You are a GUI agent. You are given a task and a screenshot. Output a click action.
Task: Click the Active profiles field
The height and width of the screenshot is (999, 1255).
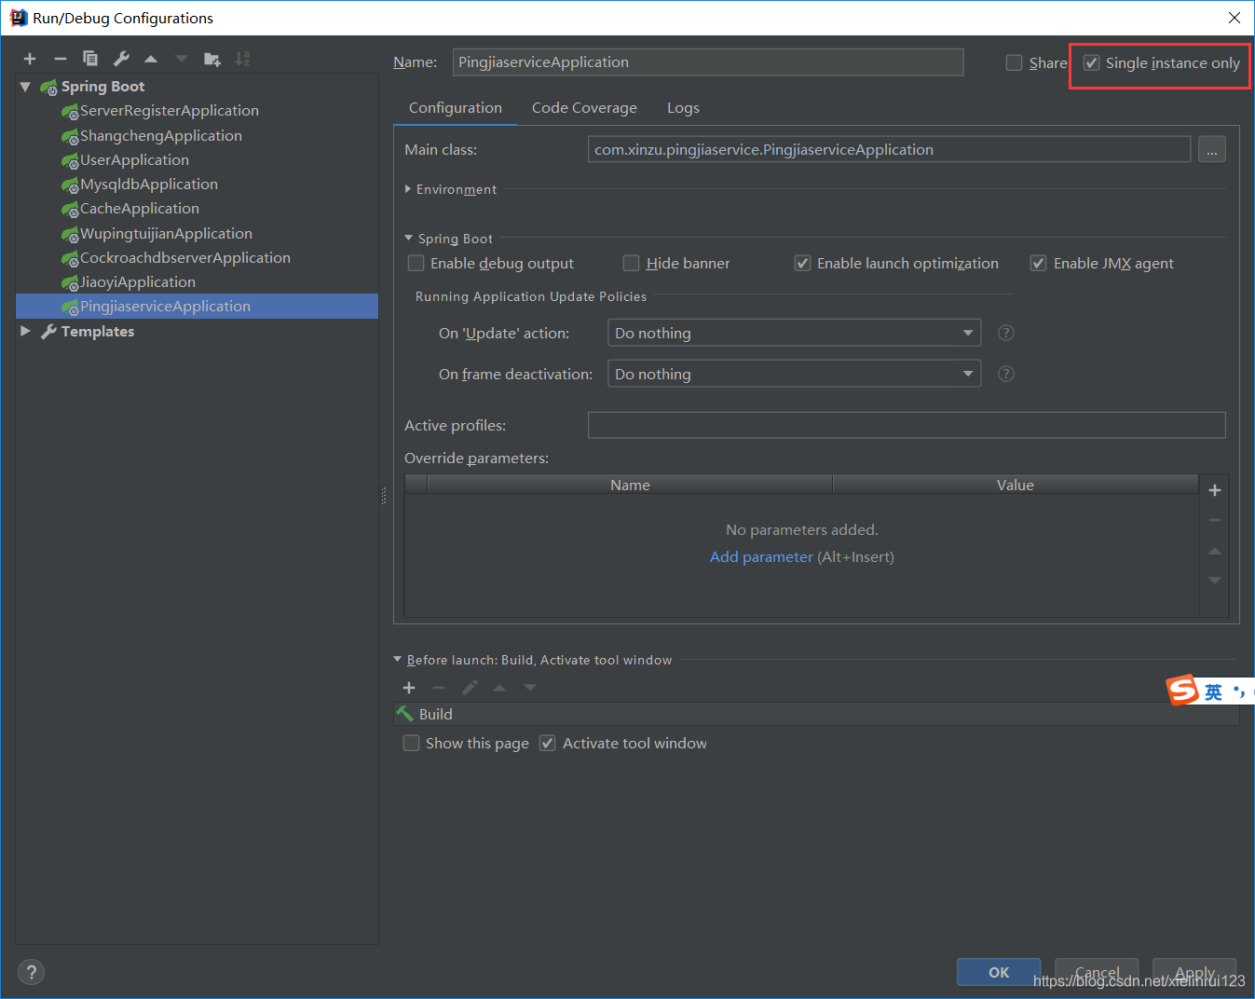coord(907,425)
